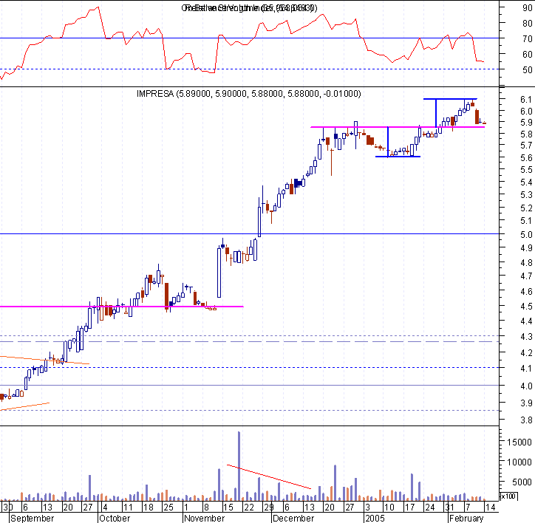
Task: Select the blue horizontal line at 6.1 top
Action: click(450, 99)
